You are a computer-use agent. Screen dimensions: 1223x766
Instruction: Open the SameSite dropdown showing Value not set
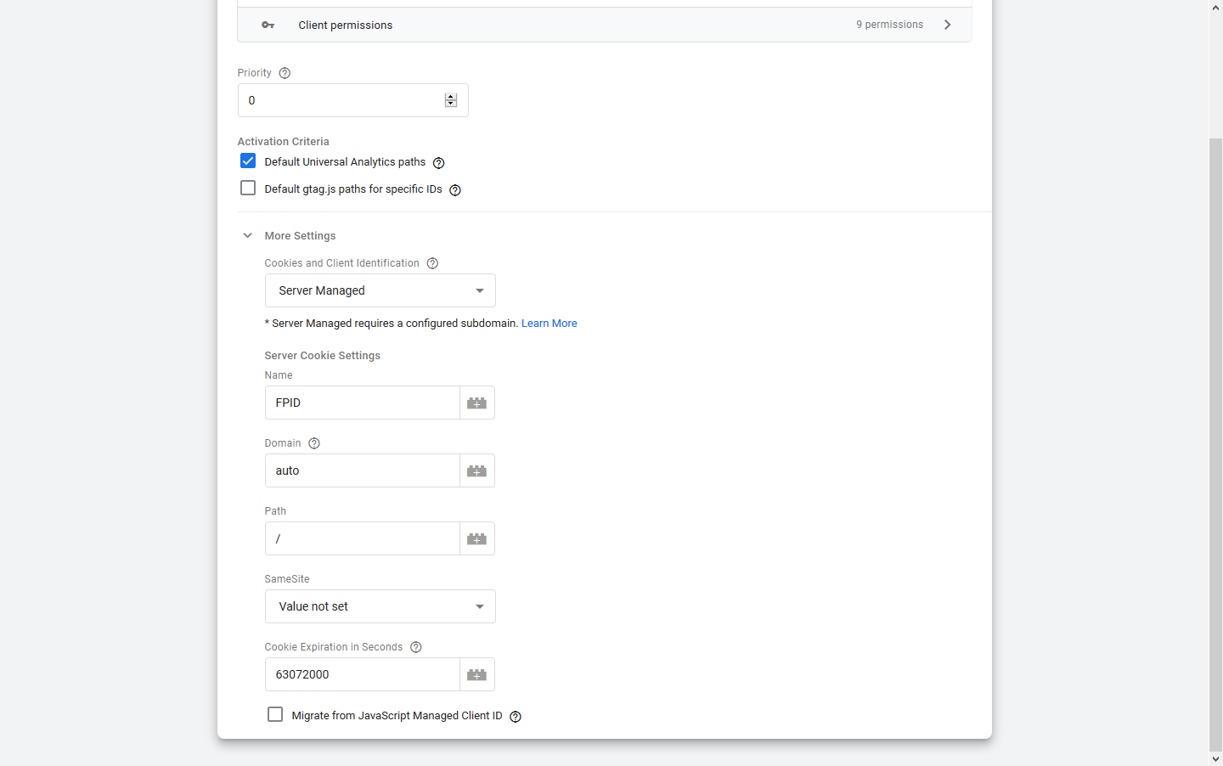380,606
